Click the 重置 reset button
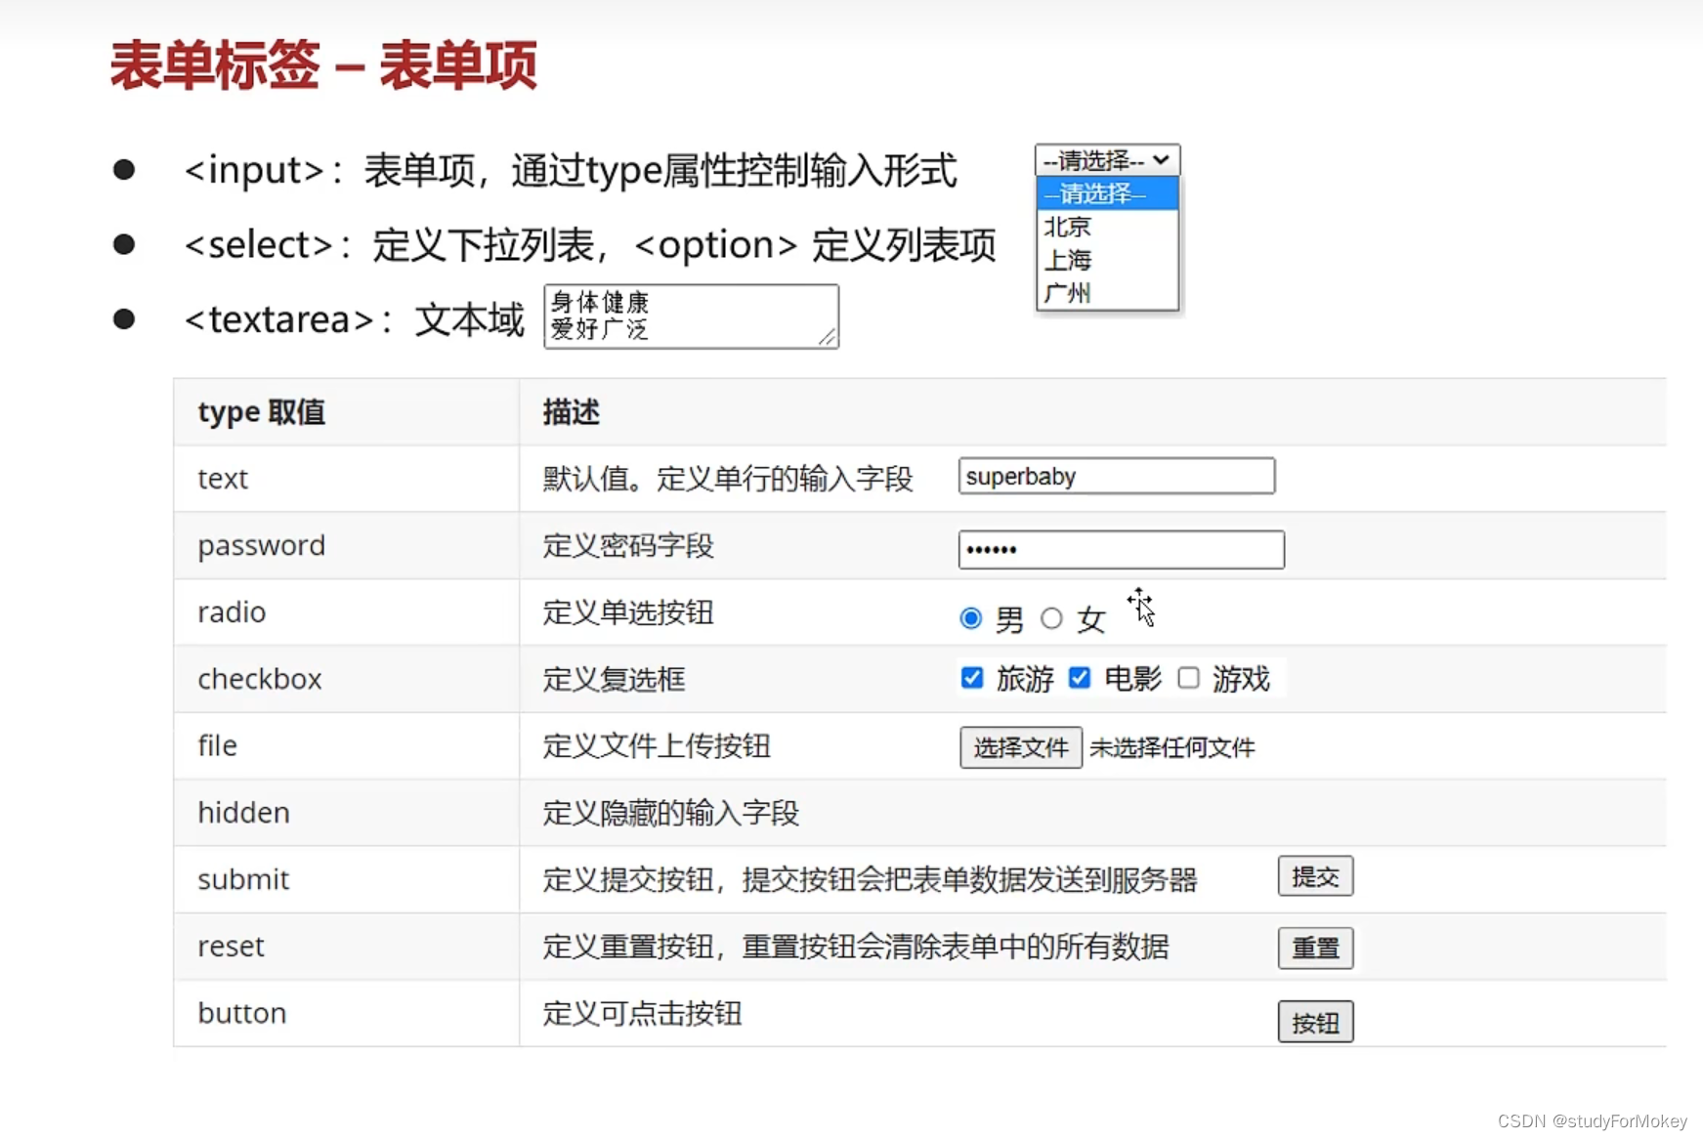The height and width of the screenshot is (1140, 1703). (x=1315, y=948)
